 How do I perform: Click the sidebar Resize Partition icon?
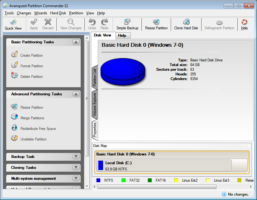tap(14, 107)
